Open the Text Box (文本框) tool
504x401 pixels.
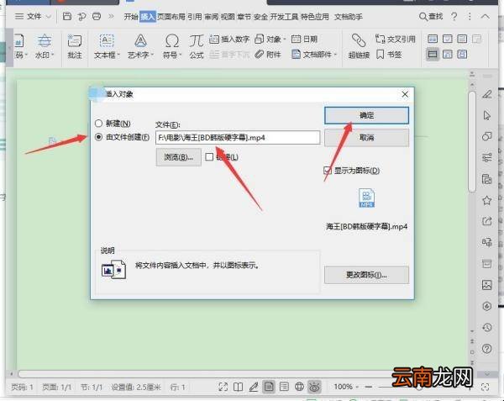107,46
